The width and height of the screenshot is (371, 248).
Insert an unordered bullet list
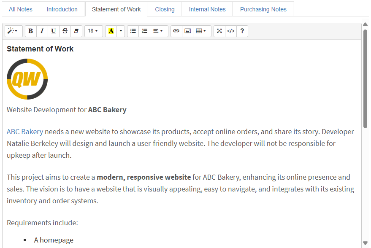tap(133, 31)
